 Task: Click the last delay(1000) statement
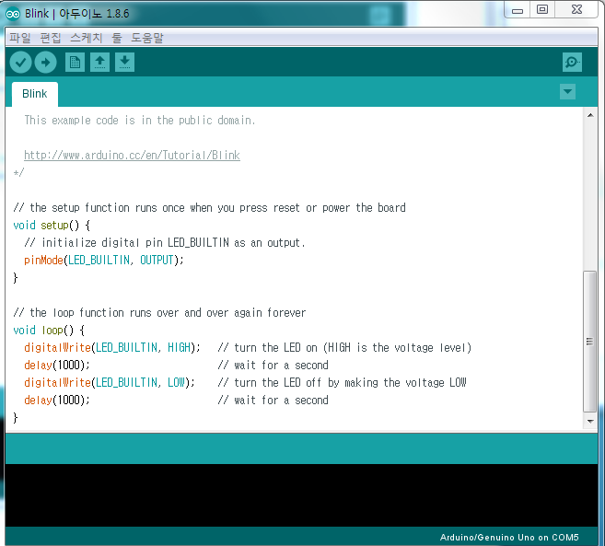click(x=57, y=401)
